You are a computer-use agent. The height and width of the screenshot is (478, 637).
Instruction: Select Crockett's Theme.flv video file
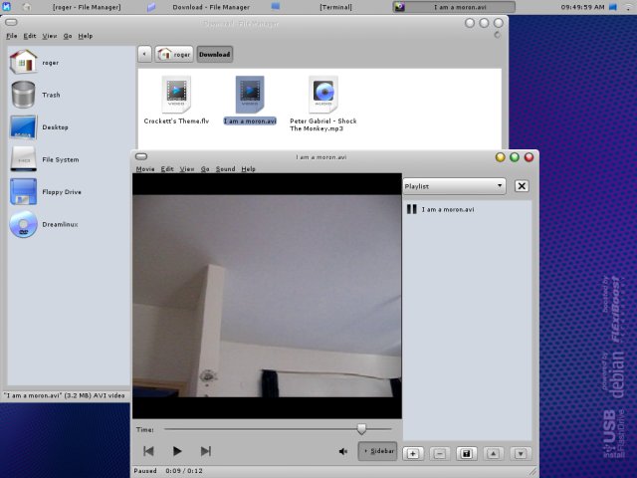(x=176, y=101)
